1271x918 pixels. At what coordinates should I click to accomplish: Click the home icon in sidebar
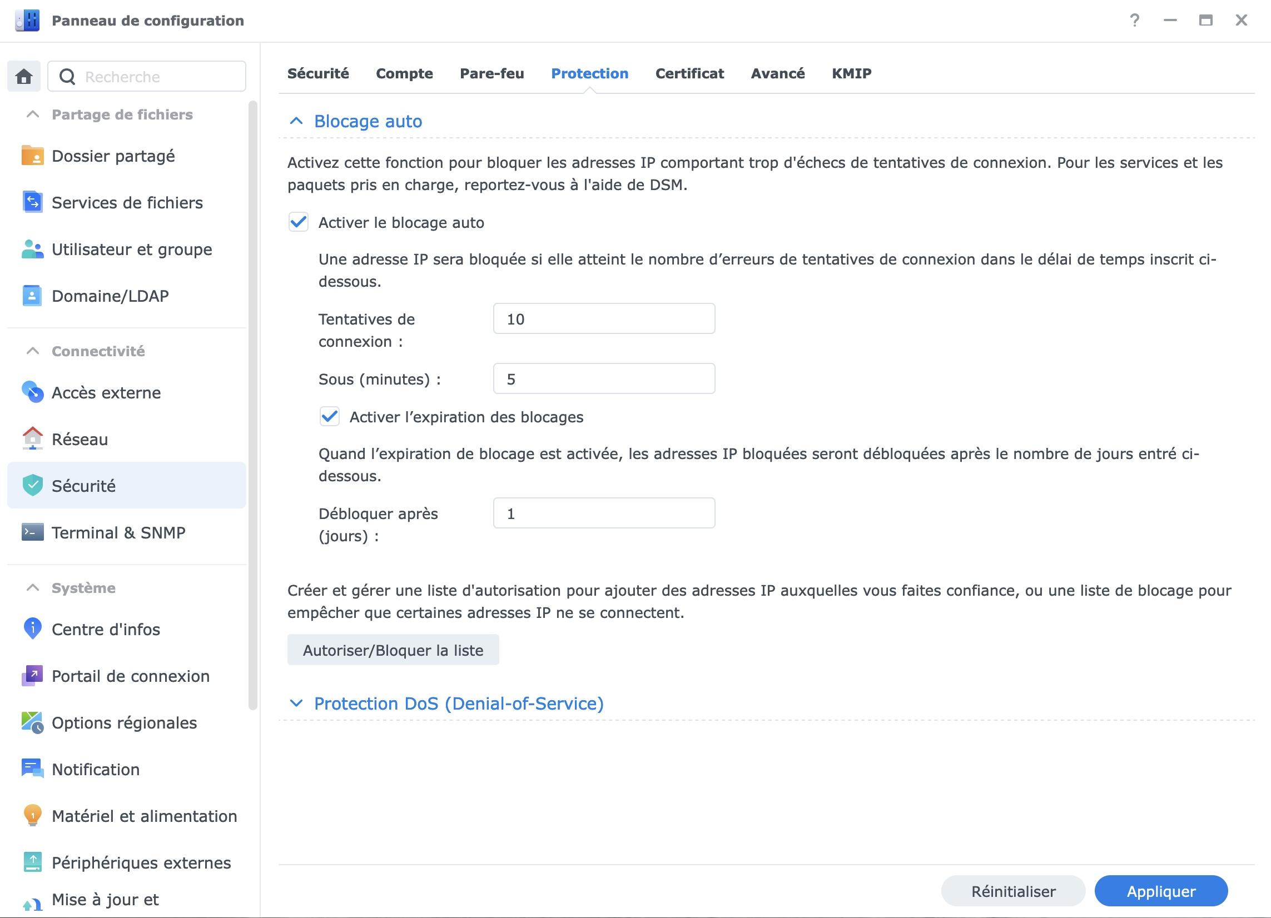coord(23,76)
